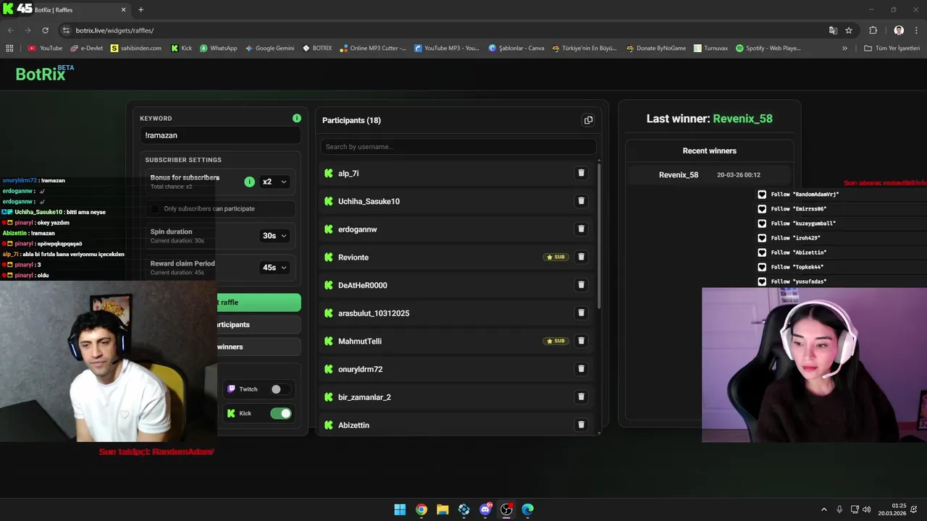927x521 pixels.
Task: Remove erdogannw using trash icon
Action: pyautogui.click(x=581, y=229)
